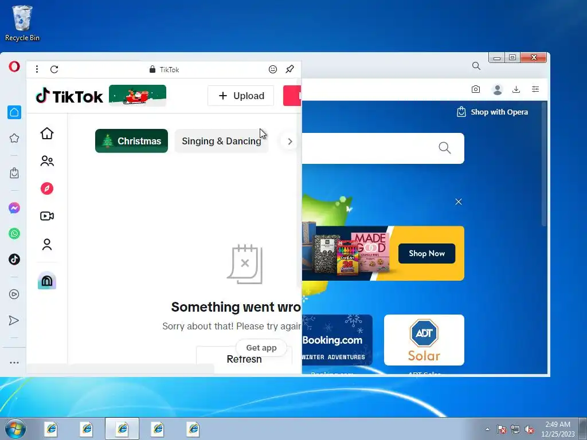The height and width of the screenshot is (440, 587).
Task: Select the Christmas category tab
Action: tap(131, 141)
